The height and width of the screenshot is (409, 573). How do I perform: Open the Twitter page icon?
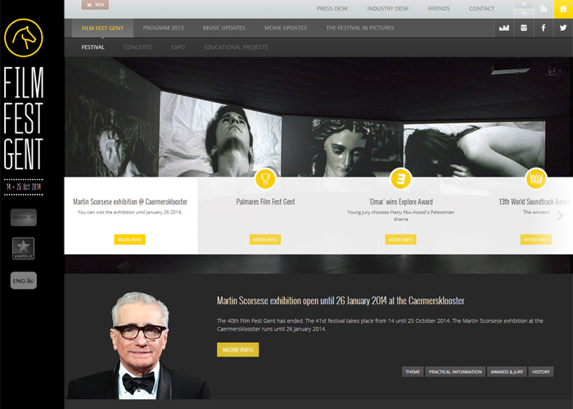click(x=563, y=28)
